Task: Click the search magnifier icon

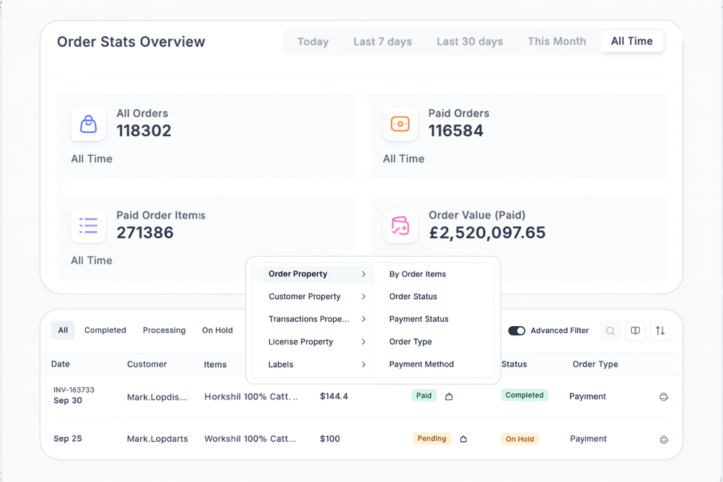Action: (610, 331)
